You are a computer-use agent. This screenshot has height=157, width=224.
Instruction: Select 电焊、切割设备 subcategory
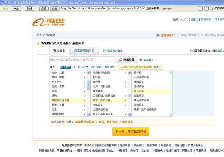coord(109,86)
